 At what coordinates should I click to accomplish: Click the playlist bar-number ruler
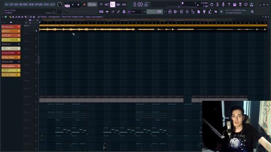[153, 23]
